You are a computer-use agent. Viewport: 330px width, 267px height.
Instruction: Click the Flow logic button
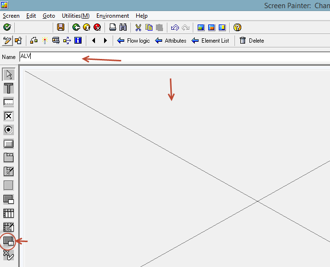point(133,41)
